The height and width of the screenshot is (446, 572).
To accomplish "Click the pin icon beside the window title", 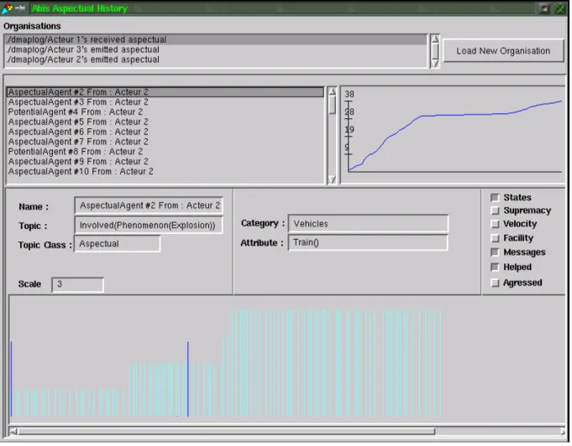I will [x=19, y=8].
